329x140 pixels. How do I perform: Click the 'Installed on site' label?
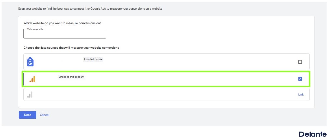point(93,59)
